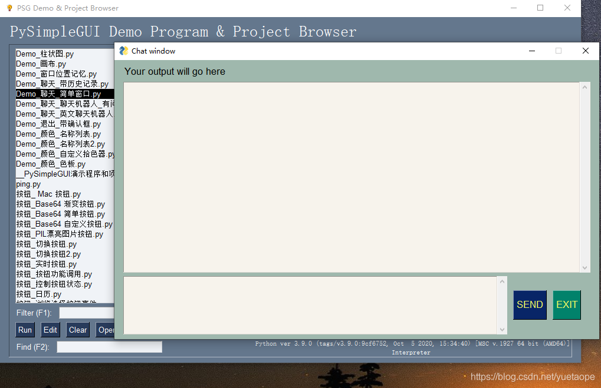The width and height of the screenshot is (601, 388).
Task: Select 按钮_日历.py in file list
Action: (x=64, y=294)
